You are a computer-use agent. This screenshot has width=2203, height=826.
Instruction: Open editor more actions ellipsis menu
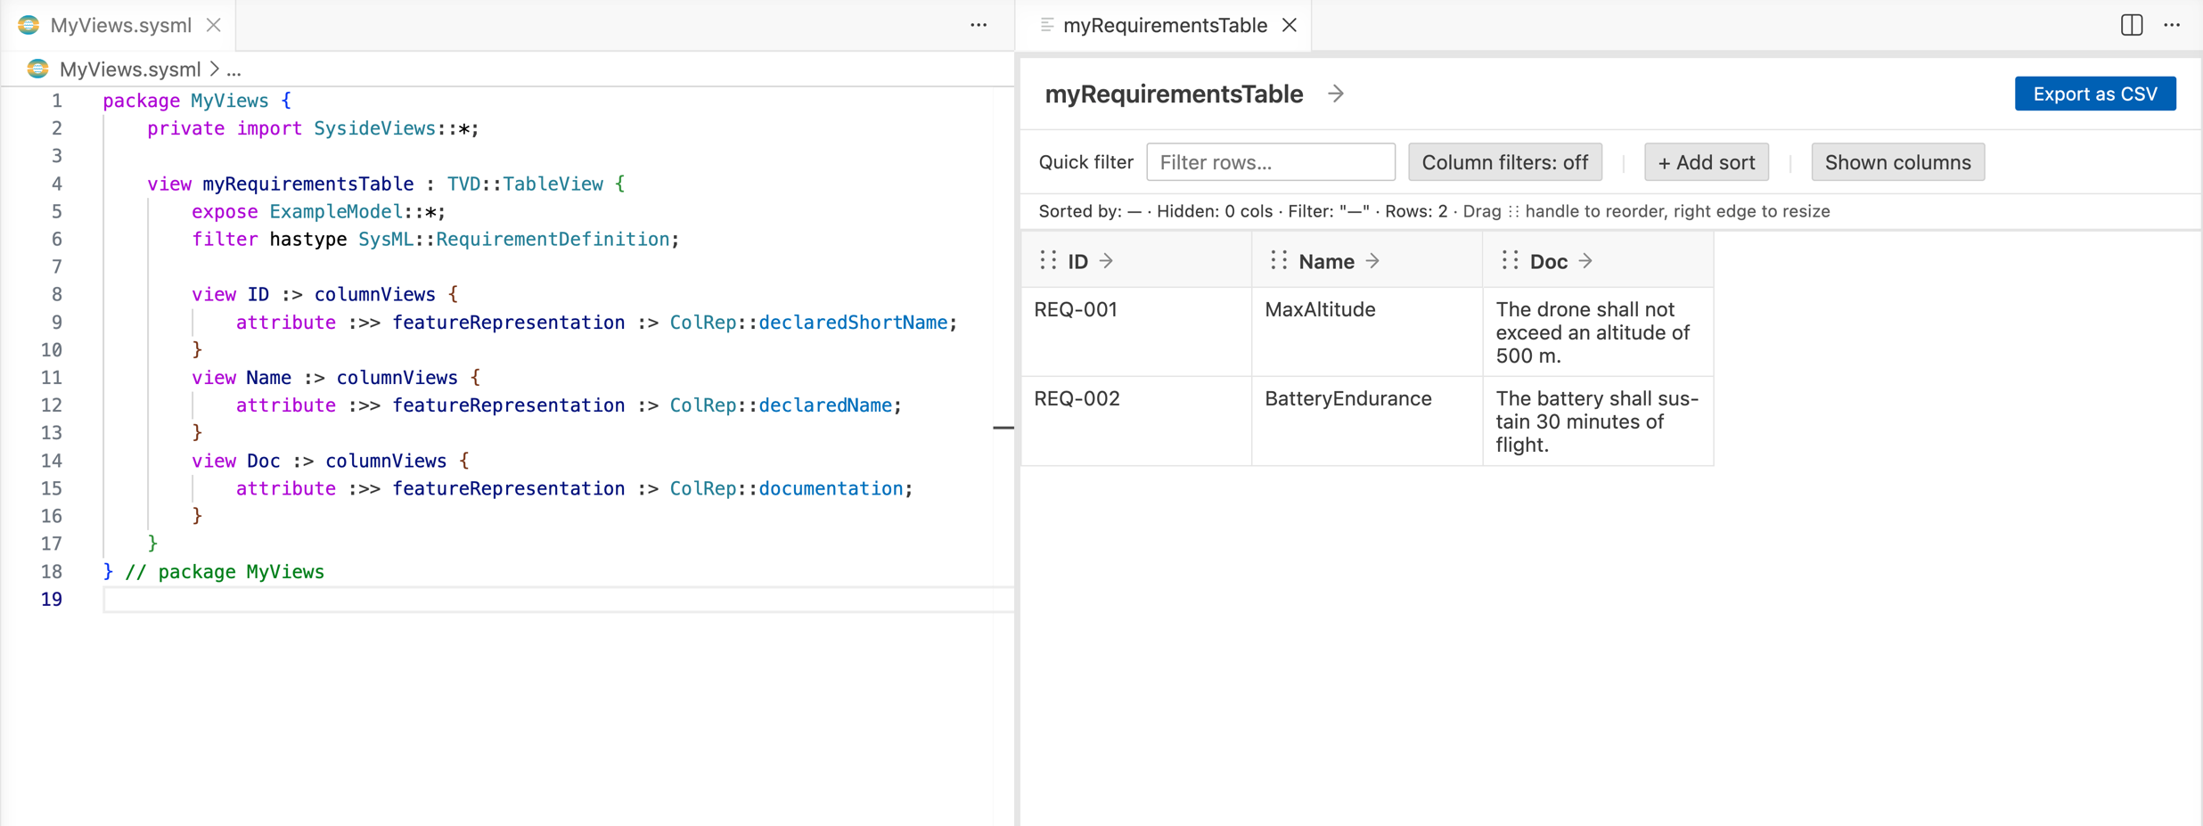point(979,25)
